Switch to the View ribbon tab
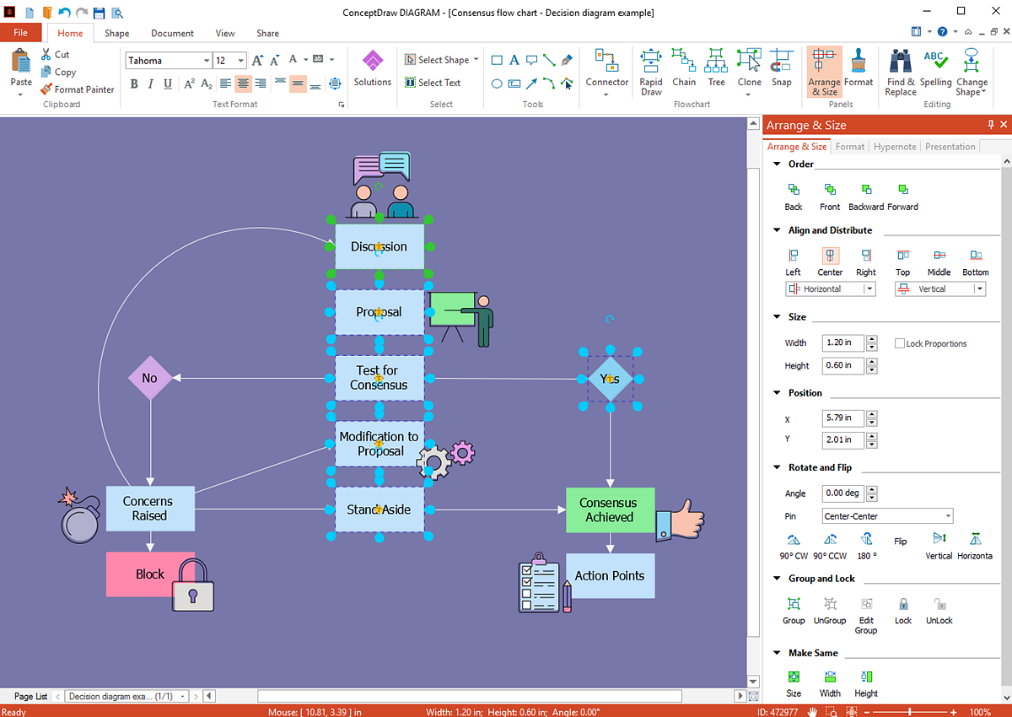Image resolution: width=1012 pixels, height=717 pixels. [225, 34]
